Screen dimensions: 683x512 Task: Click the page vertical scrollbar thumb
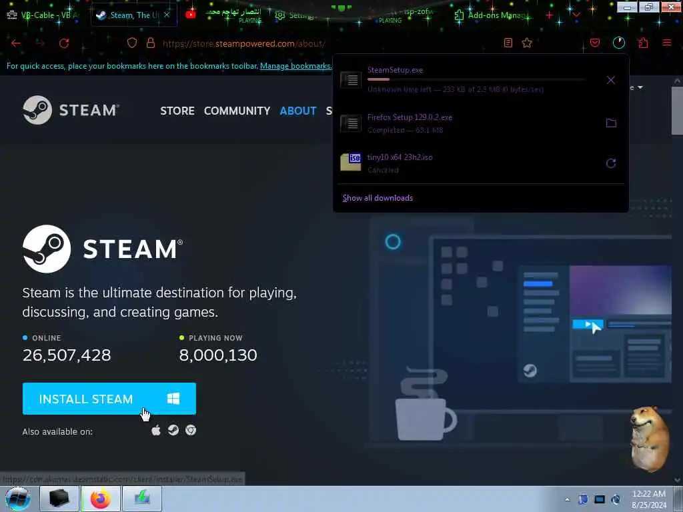pyautogui.click(x=676, y=111)
